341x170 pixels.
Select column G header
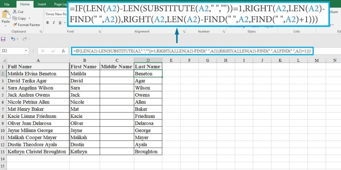pyautogui.click(x=207, y=60)
